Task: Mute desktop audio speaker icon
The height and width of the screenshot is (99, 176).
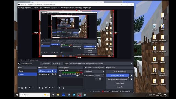Action: (x=60, y=76)
